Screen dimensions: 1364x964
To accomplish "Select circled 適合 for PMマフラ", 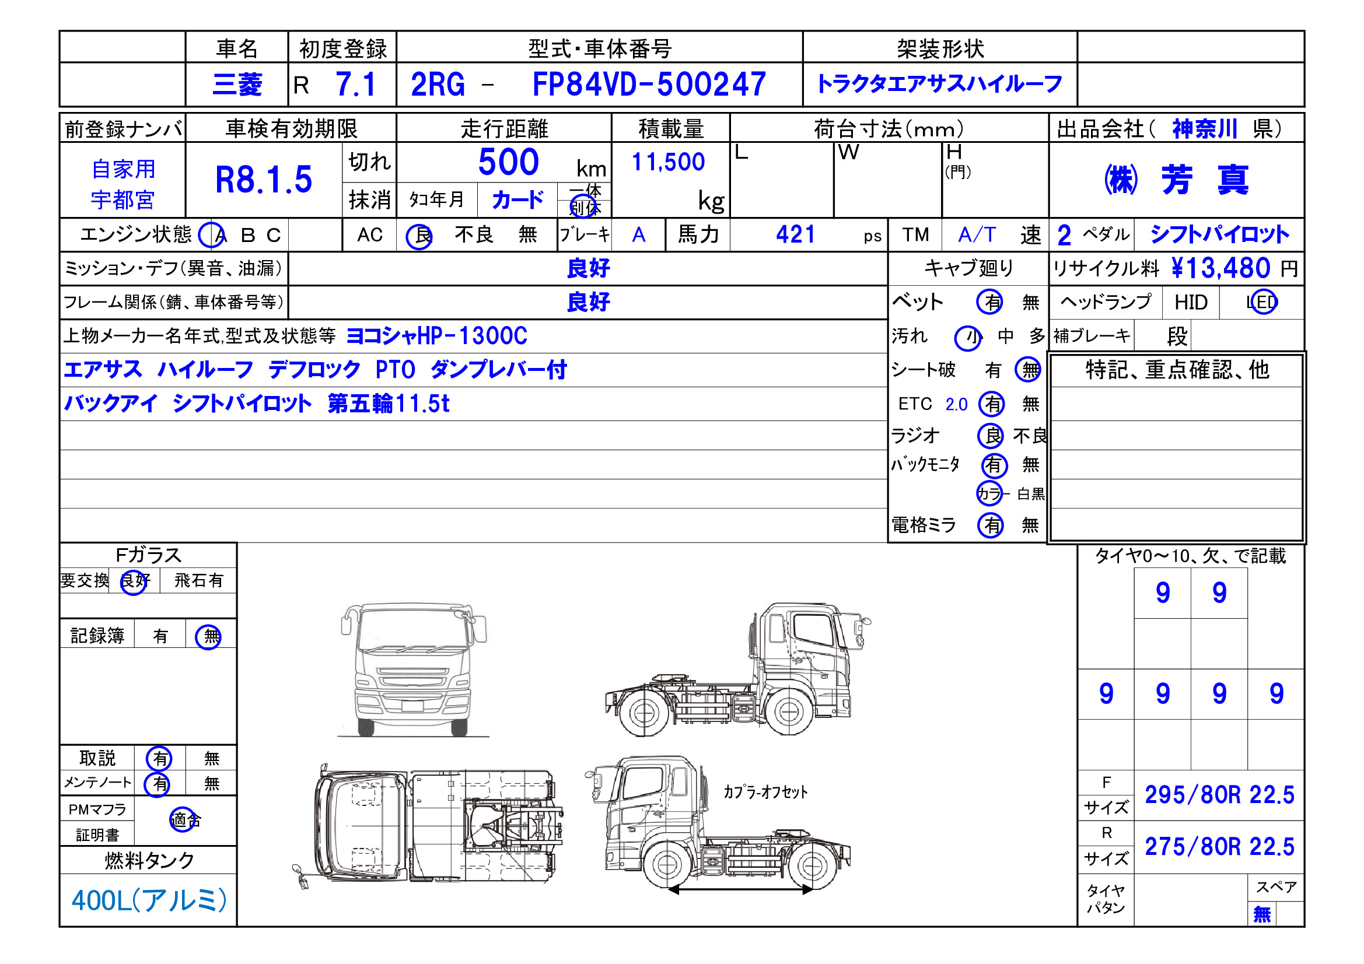I will tap(184, 821).
